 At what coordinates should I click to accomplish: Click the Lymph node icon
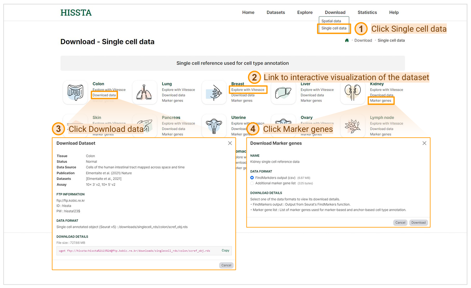[x=353, y=126]
